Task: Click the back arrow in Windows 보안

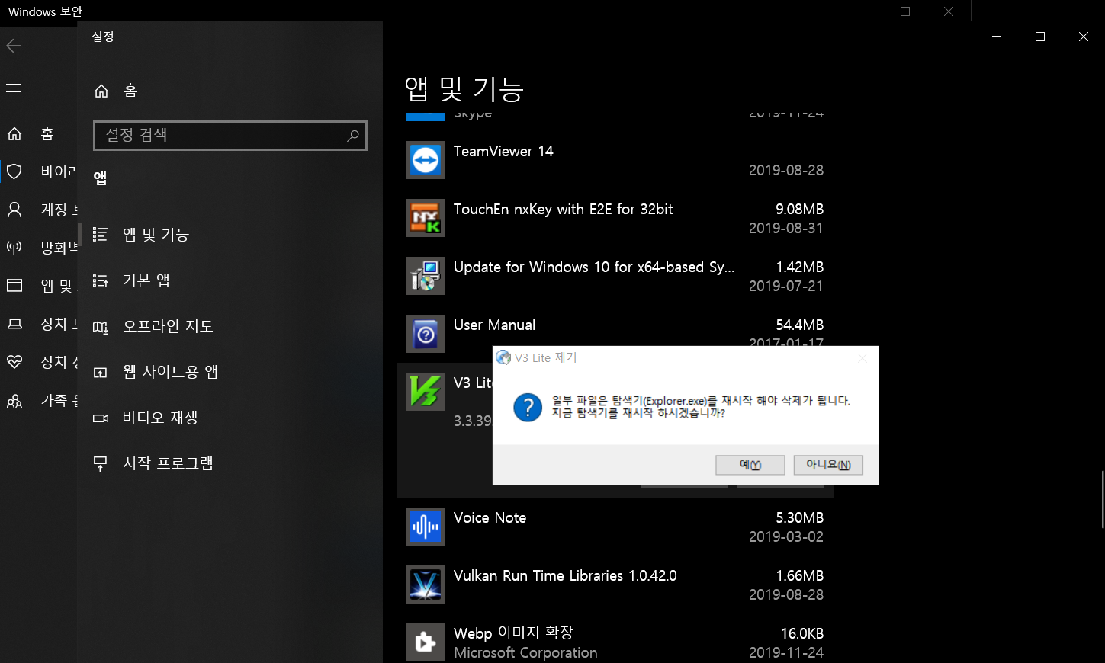Action: (14, 46)
